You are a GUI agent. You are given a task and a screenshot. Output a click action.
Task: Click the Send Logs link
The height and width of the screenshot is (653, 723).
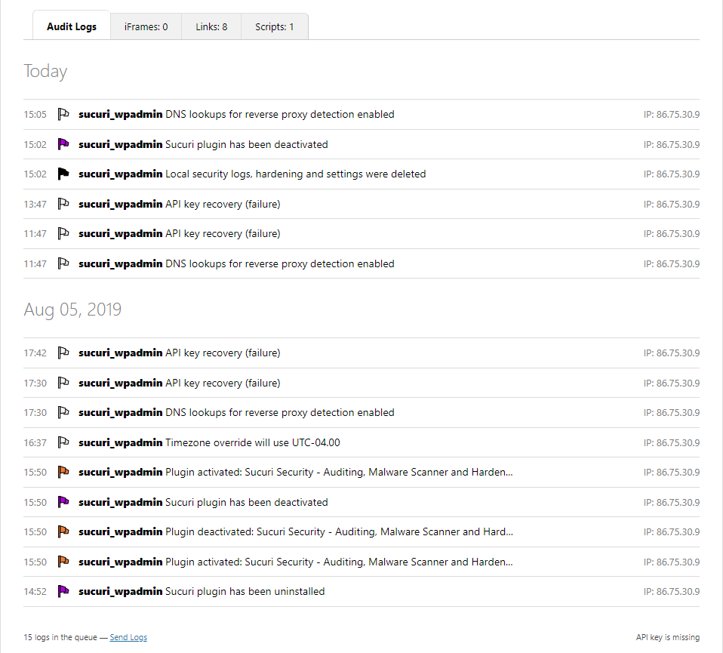(x=128, y=637)
